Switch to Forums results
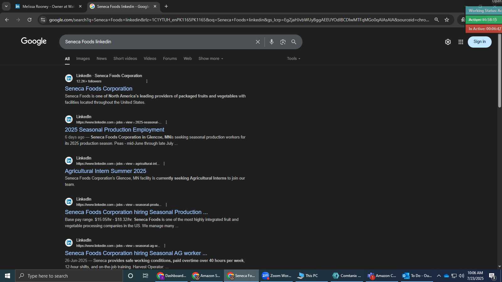The width and height of the screenshot is (502, 282). click(170, 59)
